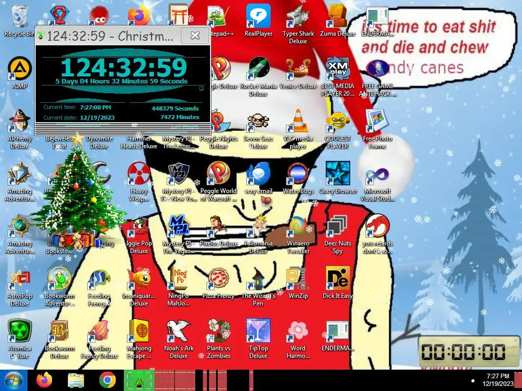Click RESET on the stopwatch gadget
The width and height of the screenshot is (522, 391).
[512, 356]
